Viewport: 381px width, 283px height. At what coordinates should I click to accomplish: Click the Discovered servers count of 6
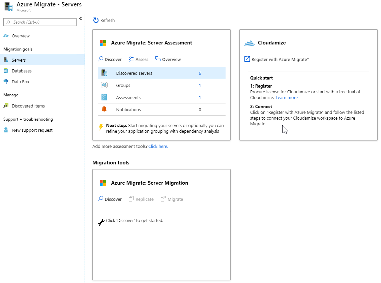tap(200, 73)
